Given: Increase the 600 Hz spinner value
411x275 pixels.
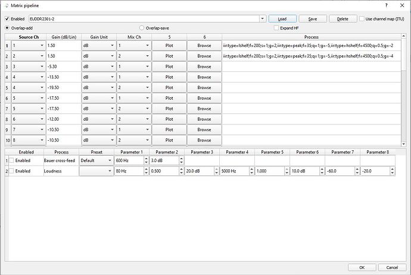Looking at the screenshot, I should point(147,159).
